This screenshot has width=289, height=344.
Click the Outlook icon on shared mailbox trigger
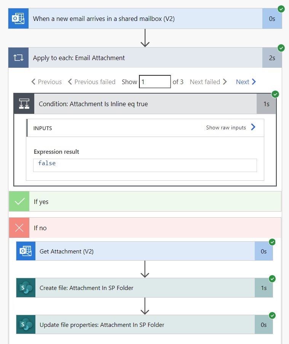click(18, 18)
